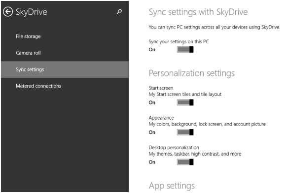Screen dimensions: 288x193
Task: Select the Sync settings menu item
Action: [x=65, y=69]
